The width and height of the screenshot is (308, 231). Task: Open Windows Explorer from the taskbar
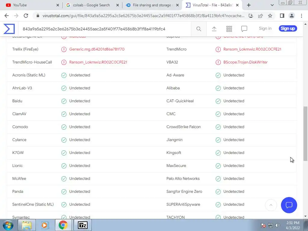[27, 225]
